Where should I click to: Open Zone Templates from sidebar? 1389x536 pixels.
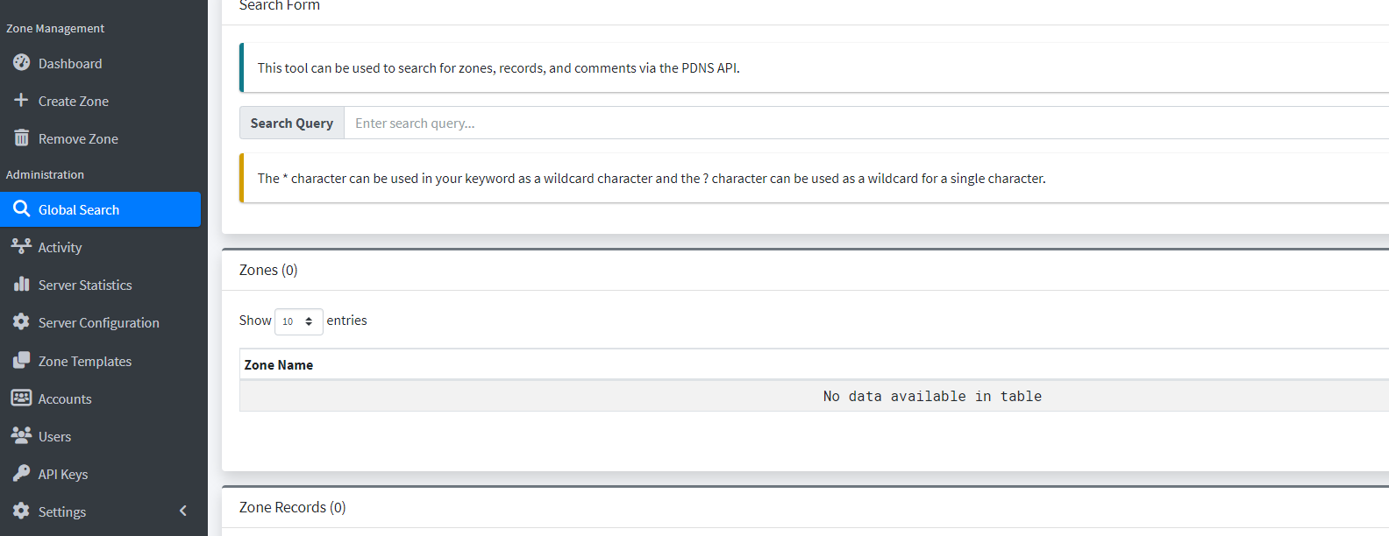83,360
